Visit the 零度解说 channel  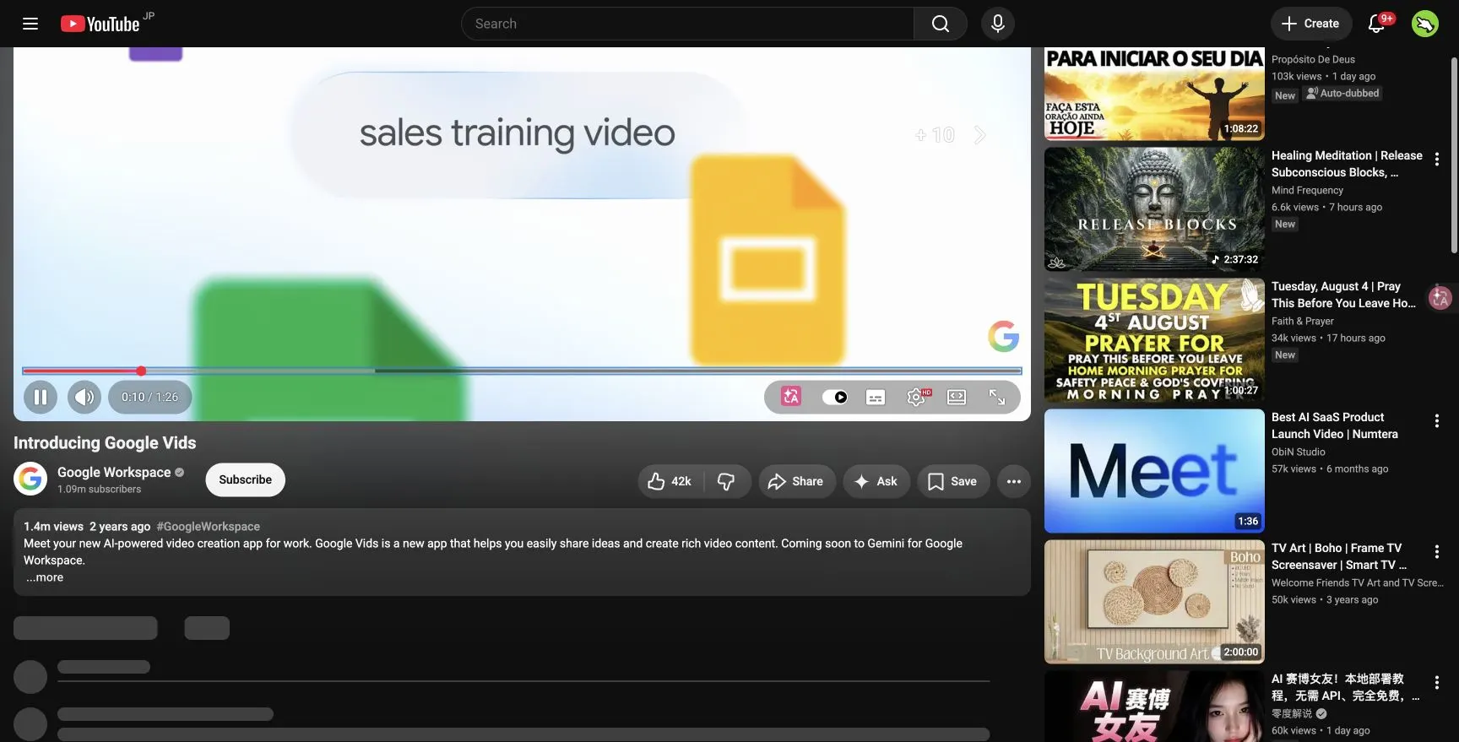(1292, 714)
